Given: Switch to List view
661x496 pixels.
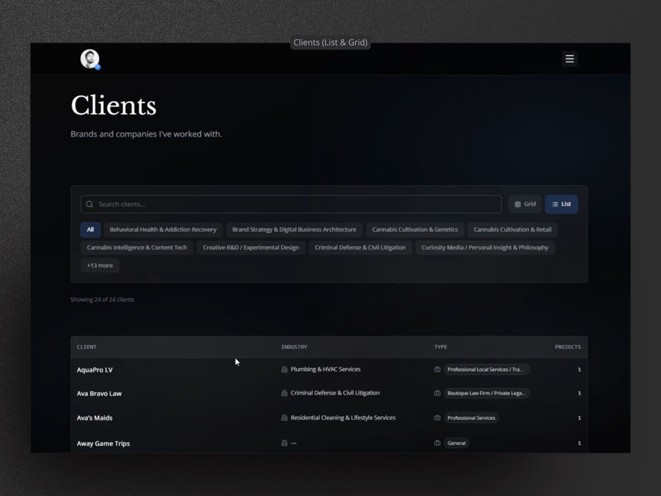Looking at the screenshot, I should coord(561,204).
